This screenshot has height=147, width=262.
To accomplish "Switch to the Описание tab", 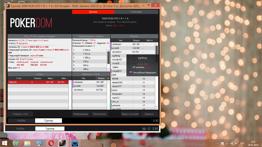I will [136, 12].
